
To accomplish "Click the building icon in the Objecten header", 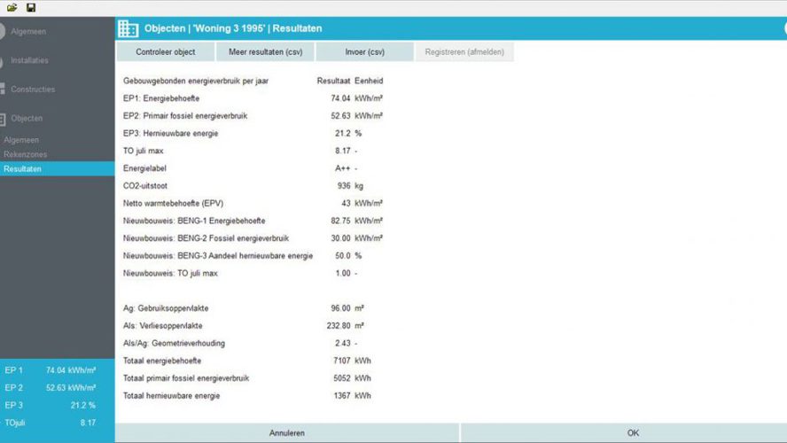I will click(129, 28).
